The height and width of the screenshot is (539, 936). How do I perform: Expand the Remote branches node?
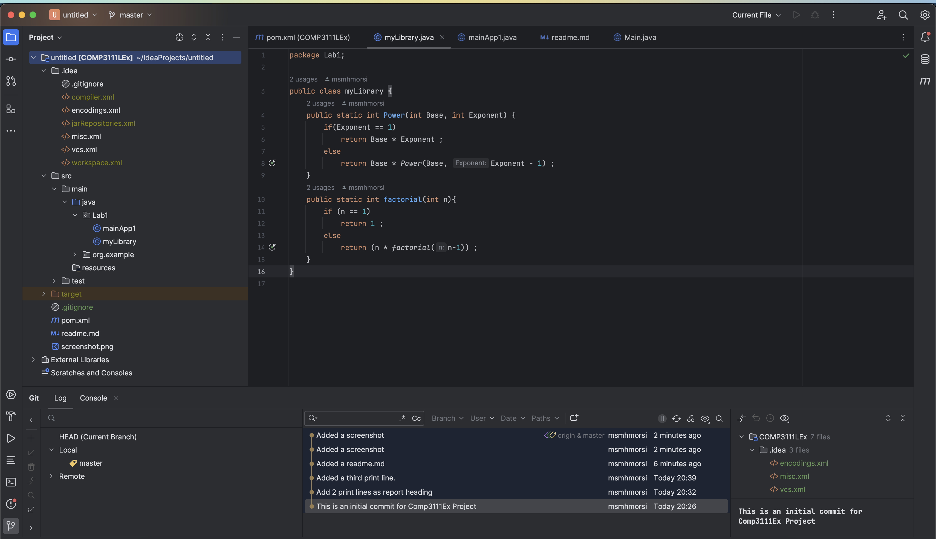pyautogui.click(x=51, y=476)
